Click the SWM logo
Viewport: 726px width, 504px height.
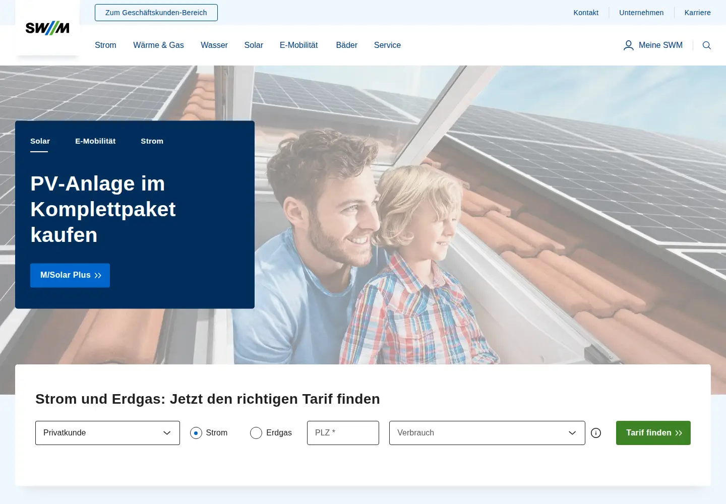(47, 28)
